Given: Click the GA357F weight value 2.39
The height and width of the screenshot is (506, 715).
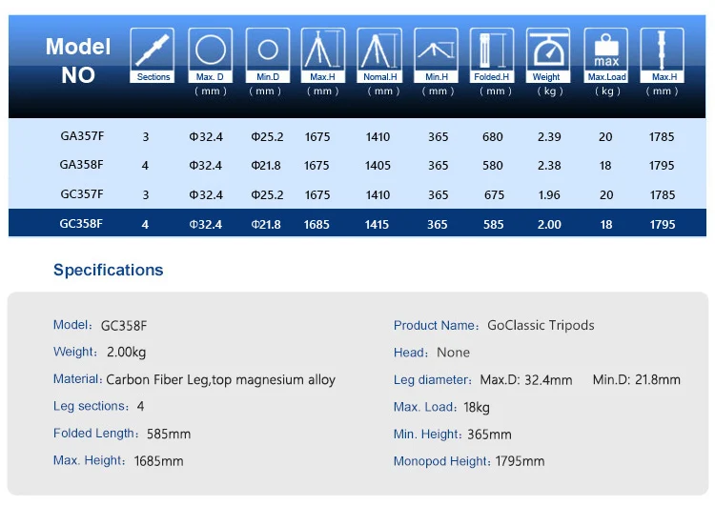Looking at the screenshot, I should click(x=549, y=137).
